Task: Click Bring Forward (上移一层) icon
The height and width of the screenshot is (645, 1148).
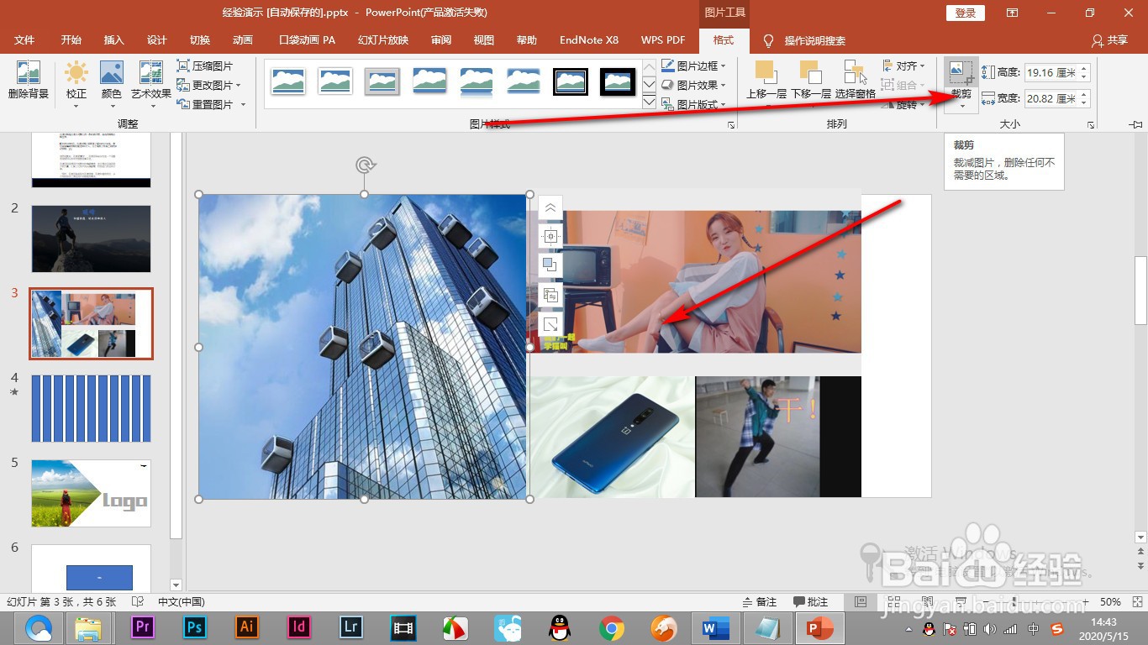Action: click(x=766, y=73)
